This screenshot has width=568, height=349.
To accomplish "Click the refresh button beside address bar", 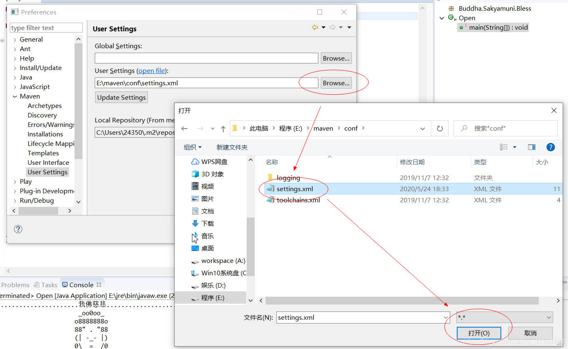I will coord(440,129).
